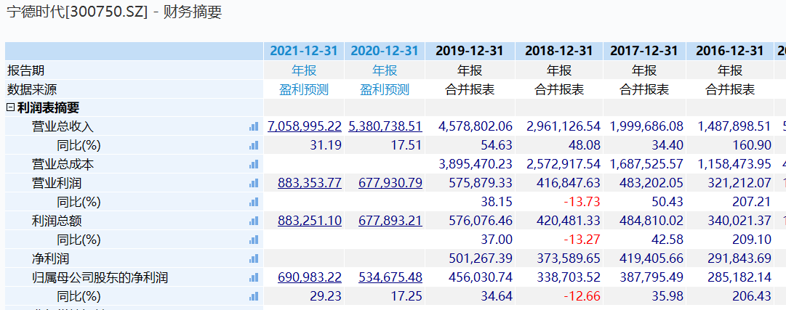Image resolution: width=786 pixels, height=310 pixels.
Task: Click 2017 net profit cell 419,405.66
Action: pos(651,259)
